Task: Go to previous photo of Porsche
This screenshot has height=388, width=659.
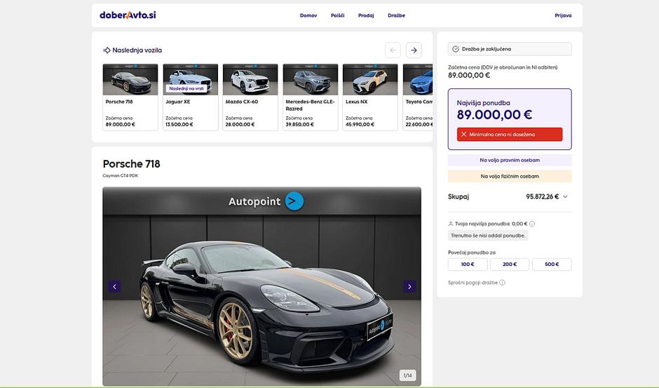Action: [x=114, y=286]
